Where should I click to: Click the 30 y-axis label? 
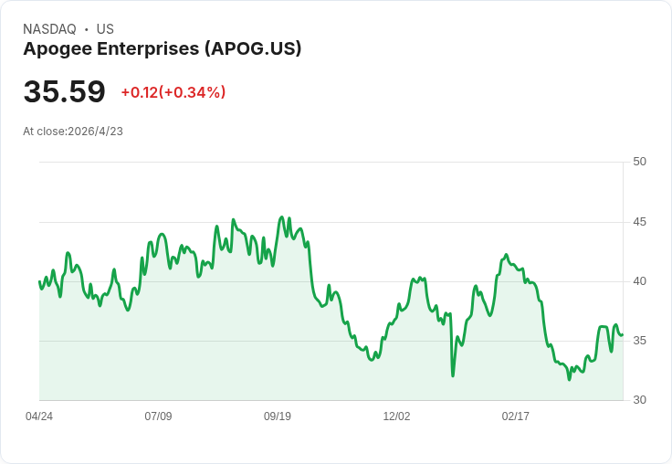coord(639,400)
